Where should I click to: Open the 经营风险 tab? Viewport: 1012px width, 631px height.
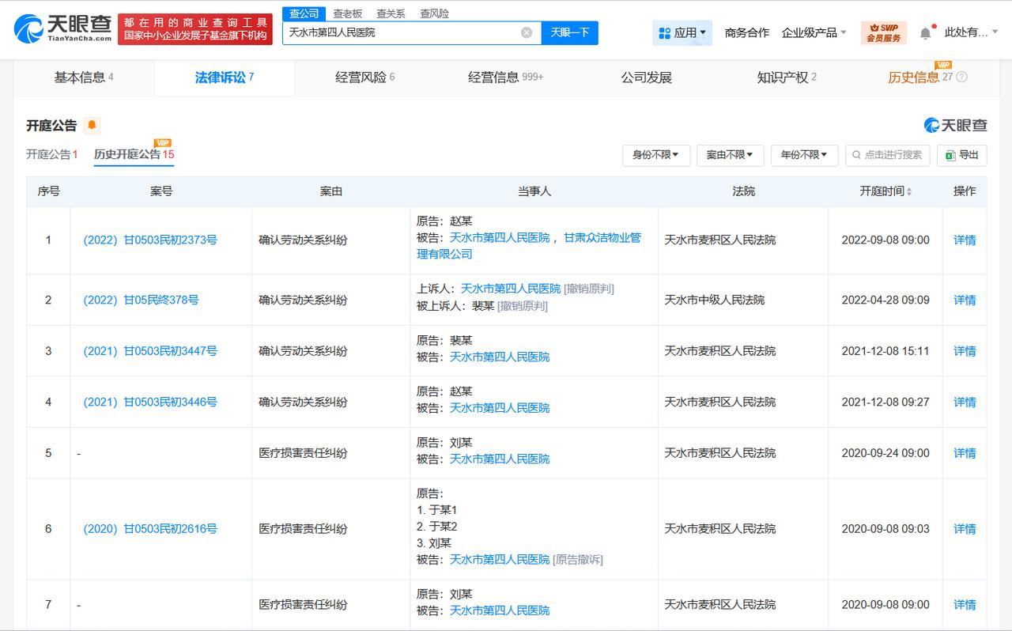364,77
